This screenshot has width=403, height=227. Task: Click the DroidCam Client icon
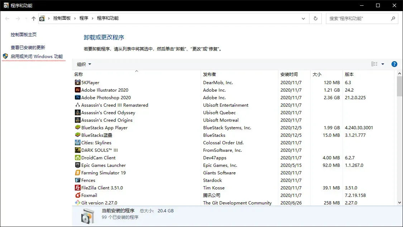[78, 158]
